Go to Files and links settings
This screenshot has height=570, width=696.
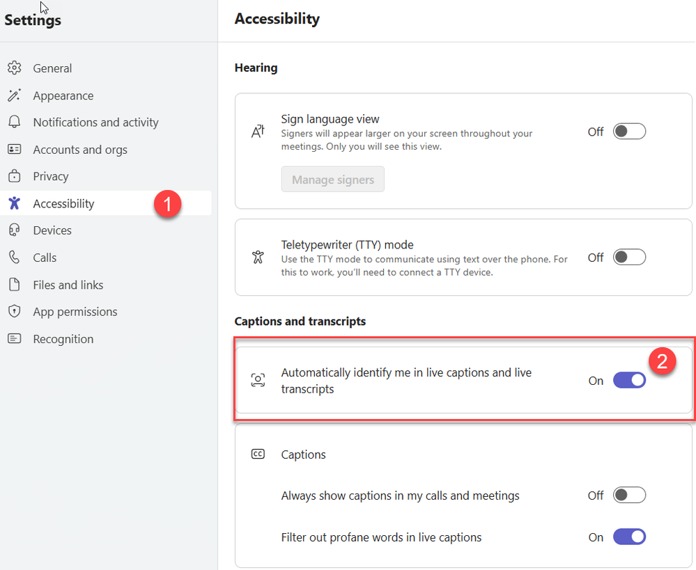[x=68, y=285]
